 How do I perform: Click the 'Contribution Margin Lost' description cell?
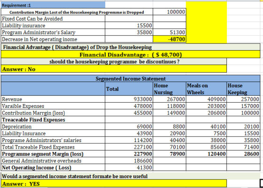(x=77, y=12)
